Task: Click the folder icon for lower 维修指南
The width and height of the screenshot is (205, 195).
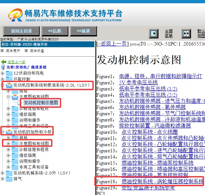Action: [15, 155]
